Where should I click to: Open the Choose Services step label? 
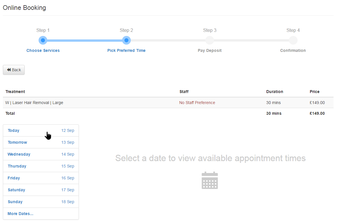(x=43, y=50)
